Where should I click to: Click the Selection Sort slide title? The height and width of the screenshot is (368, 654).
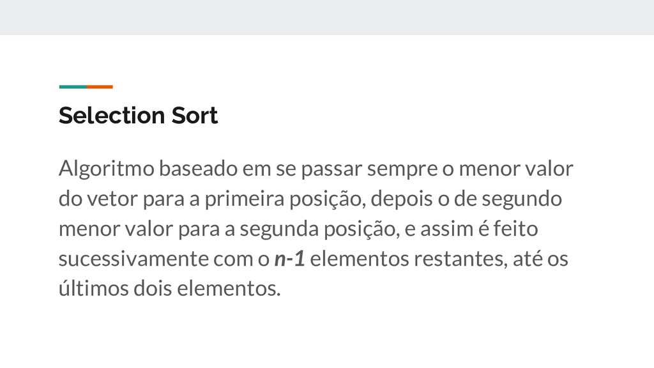(x=138, y=115)
